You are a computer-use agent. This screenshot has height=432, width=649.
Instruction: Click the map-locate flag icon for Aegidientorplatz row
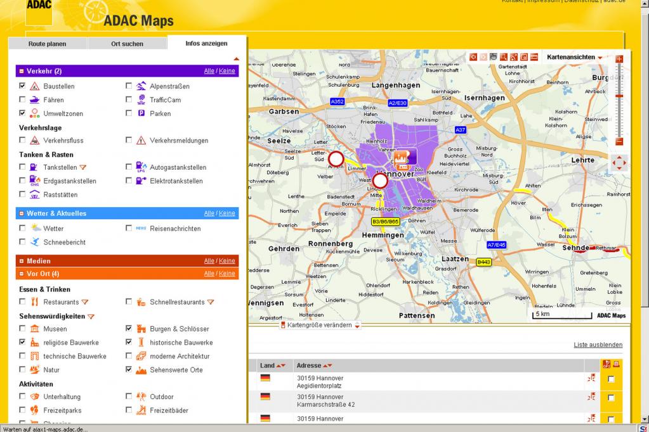click(x=591, y=378)
